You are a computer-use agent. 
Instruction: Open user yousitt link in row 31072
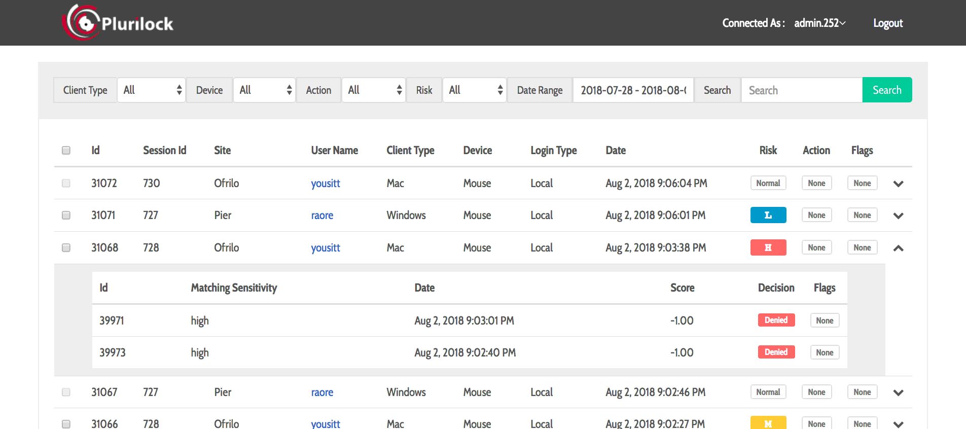point(325,183)
